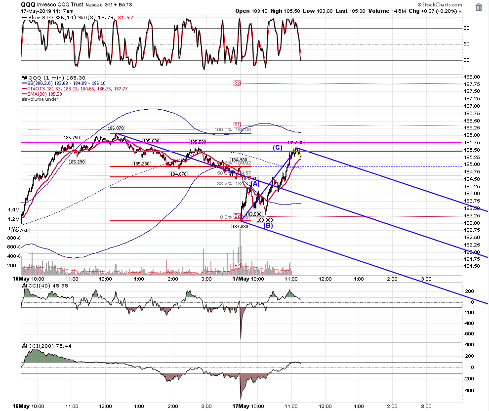Screen dimensions: 489x411
Task: Click the red EMA(30) legend line swatch
Action: 24,94
